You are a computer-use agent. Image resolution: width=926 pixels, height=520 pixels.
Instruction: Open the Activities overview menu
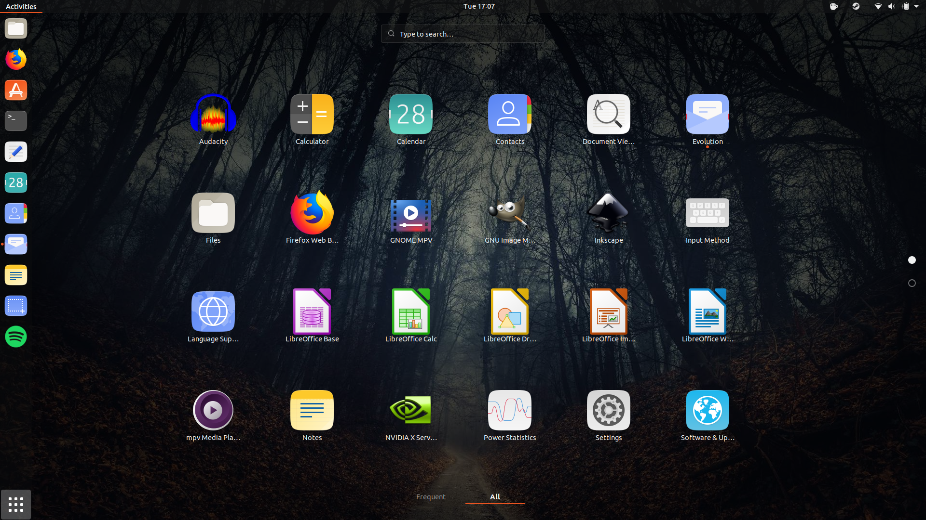[21, 6]
